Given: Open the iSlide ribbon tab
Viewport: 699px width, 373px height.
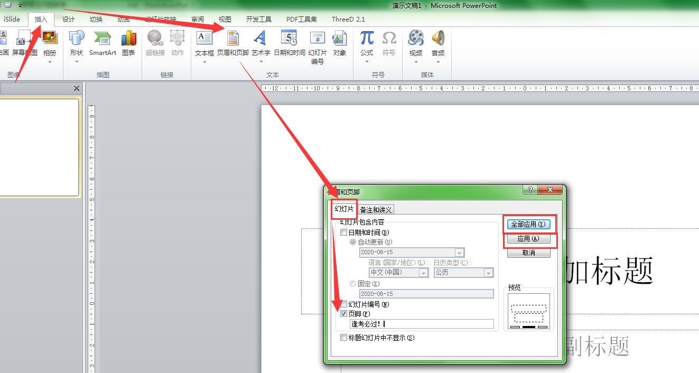Looking at the screenshot, I should [x=12, y=20].
